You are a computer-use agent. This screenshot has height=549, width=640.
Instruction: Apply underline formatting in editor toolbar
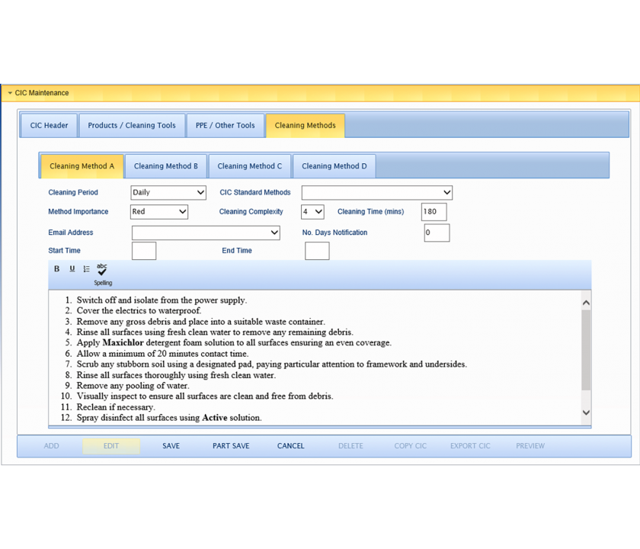click(x=72, y=268)
